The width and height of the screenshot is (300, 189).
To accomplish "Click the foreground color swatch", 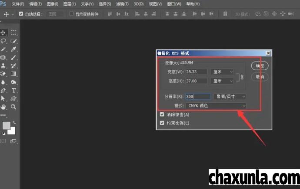I will pyautogui.click(x=6, y=125).
